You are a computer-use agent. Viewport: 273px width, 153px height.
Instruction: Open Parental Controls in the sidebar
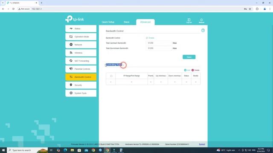[x=81, y=69]
